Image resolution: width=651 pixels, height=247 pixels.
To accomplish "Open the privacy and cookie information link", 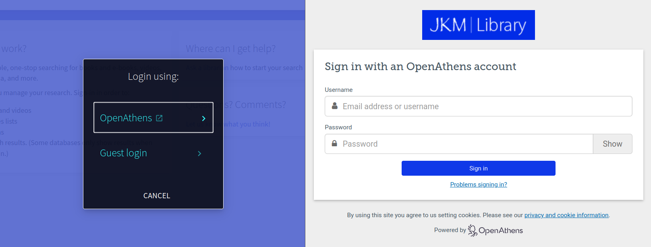I will [566, 215].
